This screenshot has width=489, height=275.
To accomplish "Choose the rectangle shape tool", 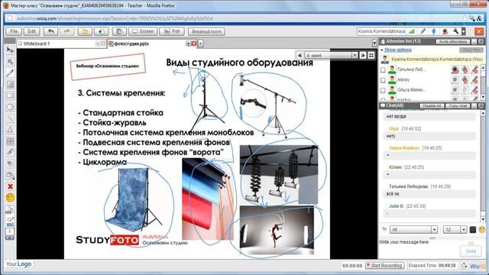I will (10, 95).
